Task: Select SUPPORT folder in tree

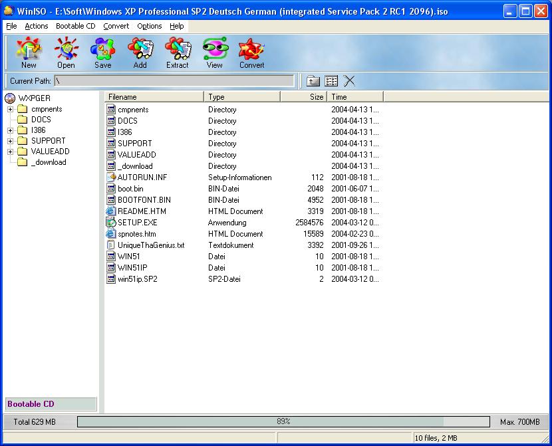Action: point(49,141)
